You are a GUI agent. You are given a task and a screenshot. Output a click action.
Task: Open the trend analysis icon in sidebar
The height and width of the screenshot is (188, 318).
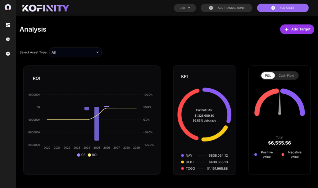(x=8, y=54)
